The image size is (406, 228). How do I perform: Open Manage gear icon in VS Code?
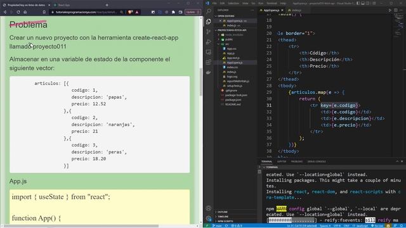[209, 218]
